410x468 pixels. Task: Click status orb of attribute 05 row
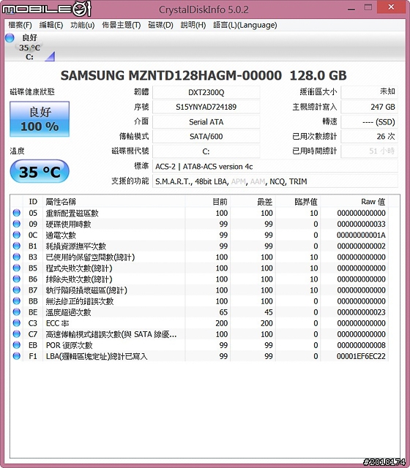(x=16, y=213)
